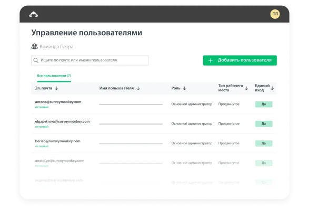Click Продвинутое in borisb row
The height and width of the screenshot is (210, 318).
pos(229,143)
